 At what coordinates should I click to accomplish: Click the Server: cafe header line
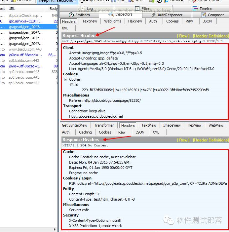click(x=79, y=210)
